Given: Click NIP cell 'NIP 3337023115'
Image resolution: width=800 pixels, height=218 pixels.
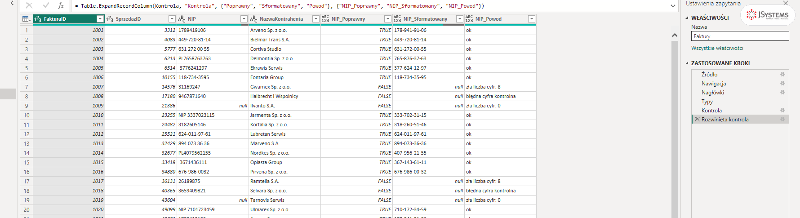Looking at the screenshot, I should (213, 115).
